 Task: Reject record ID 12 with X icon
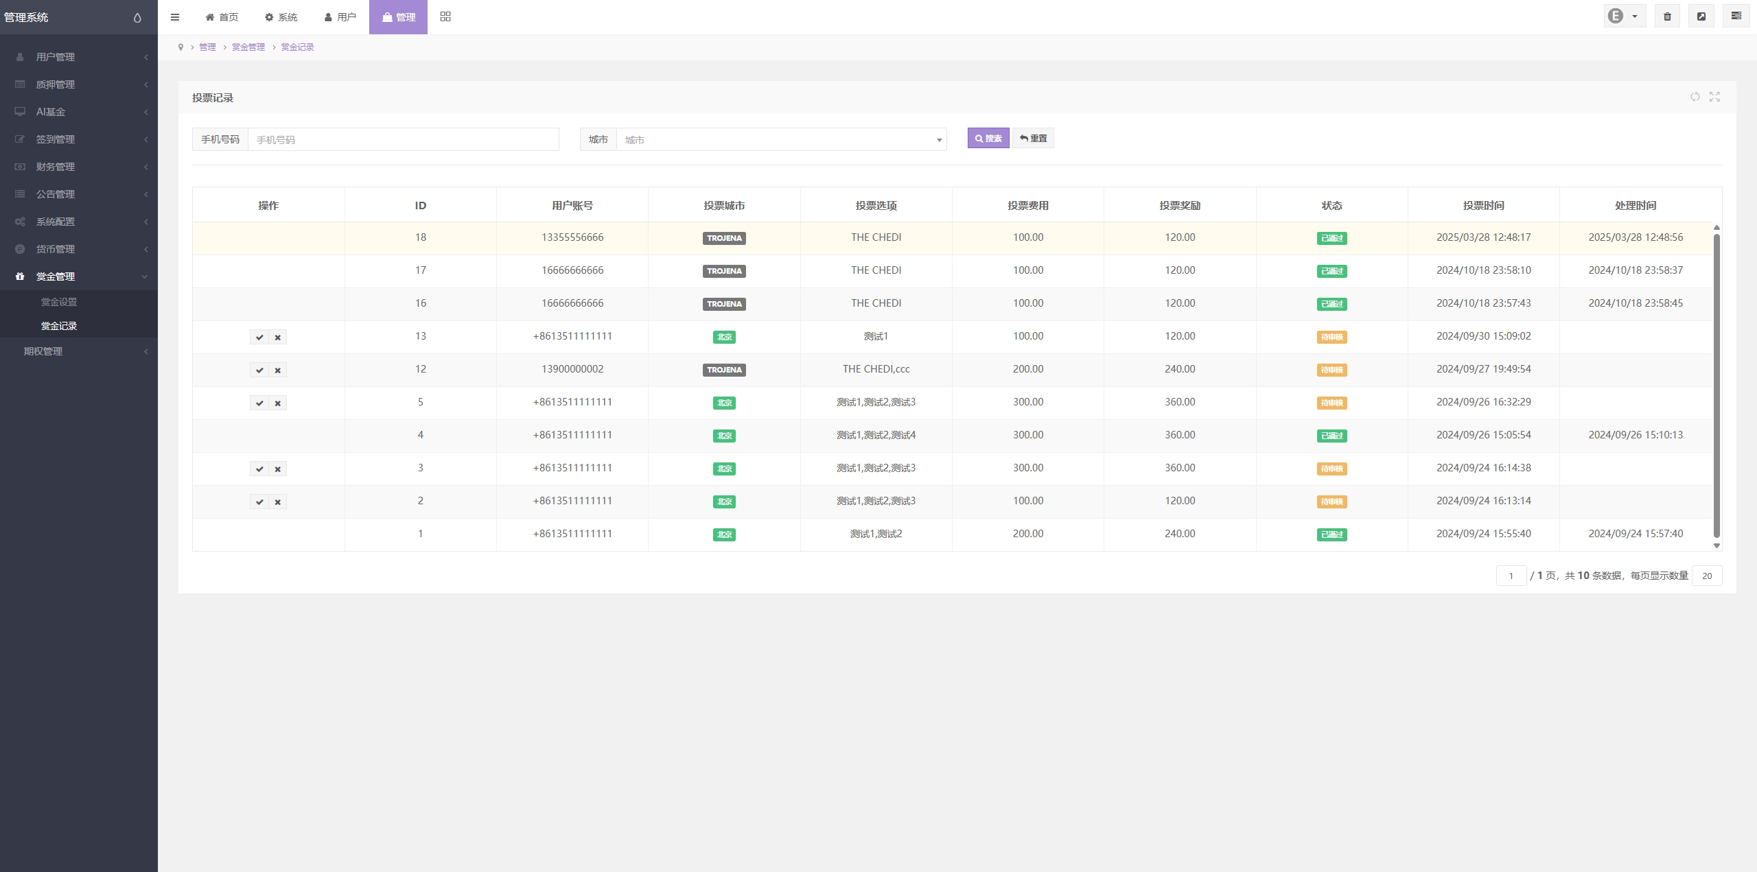pyautogui.click(x=278, y=370)
